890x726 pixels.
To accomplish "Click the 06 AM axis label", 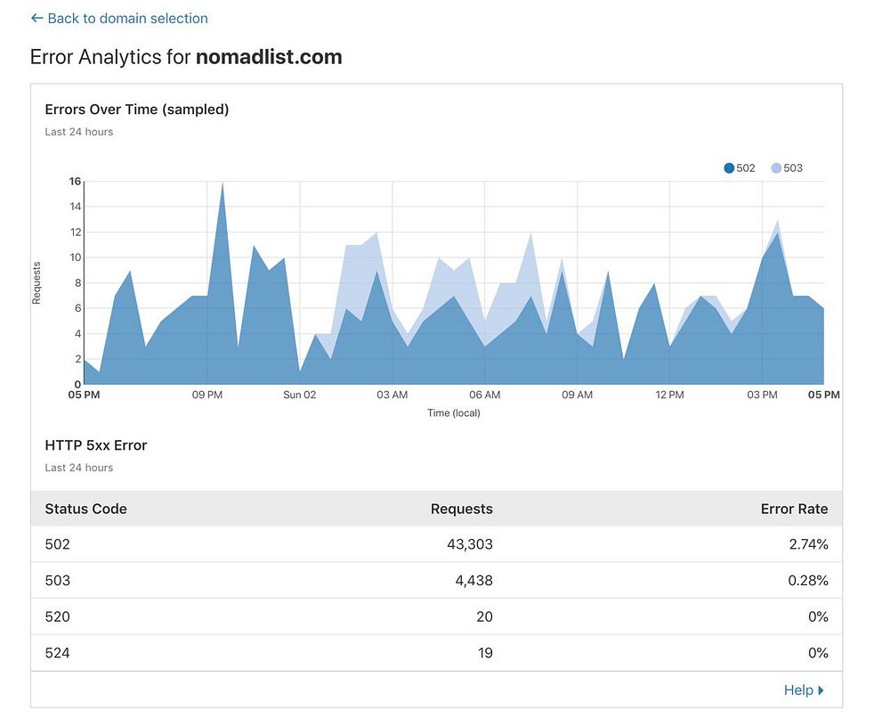I will pos(485,395).
